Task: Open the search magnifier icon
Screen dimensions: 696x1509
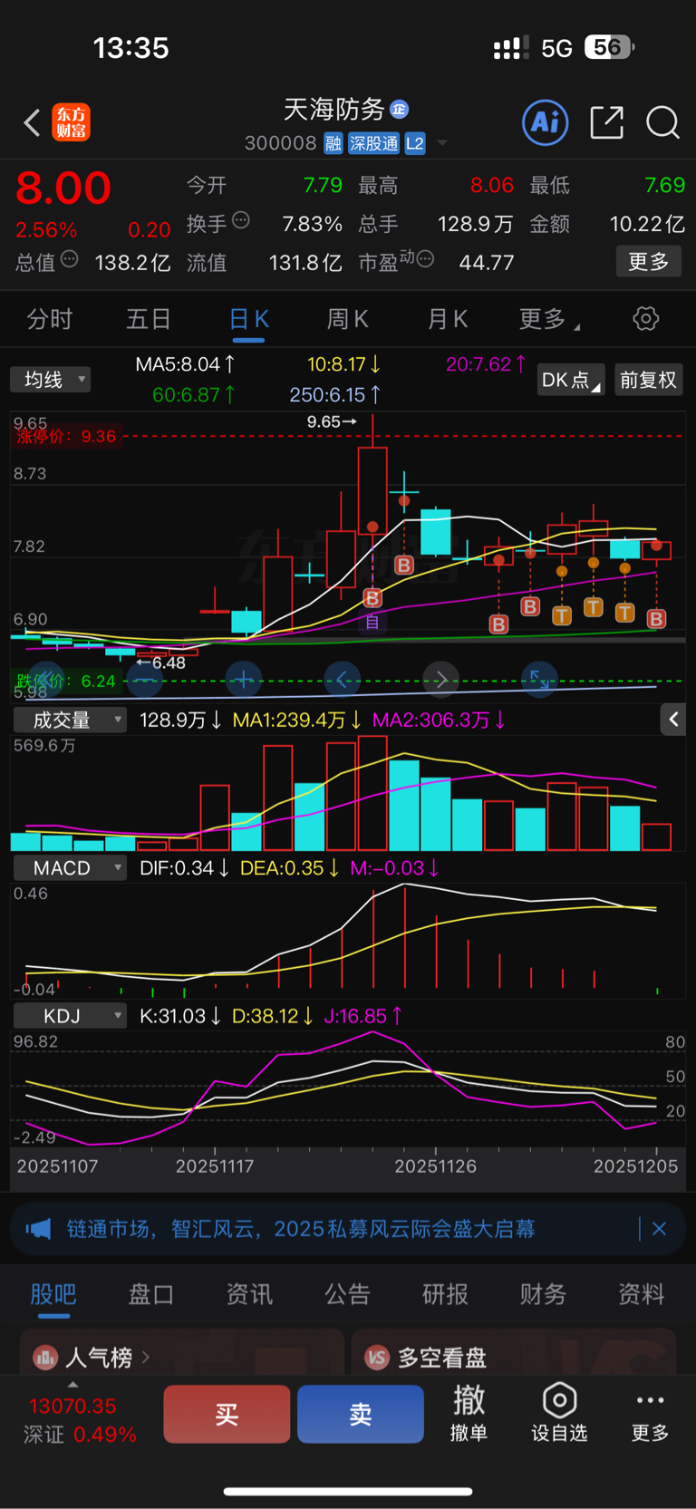Action: pyautogui.click(x=662, y=122)
